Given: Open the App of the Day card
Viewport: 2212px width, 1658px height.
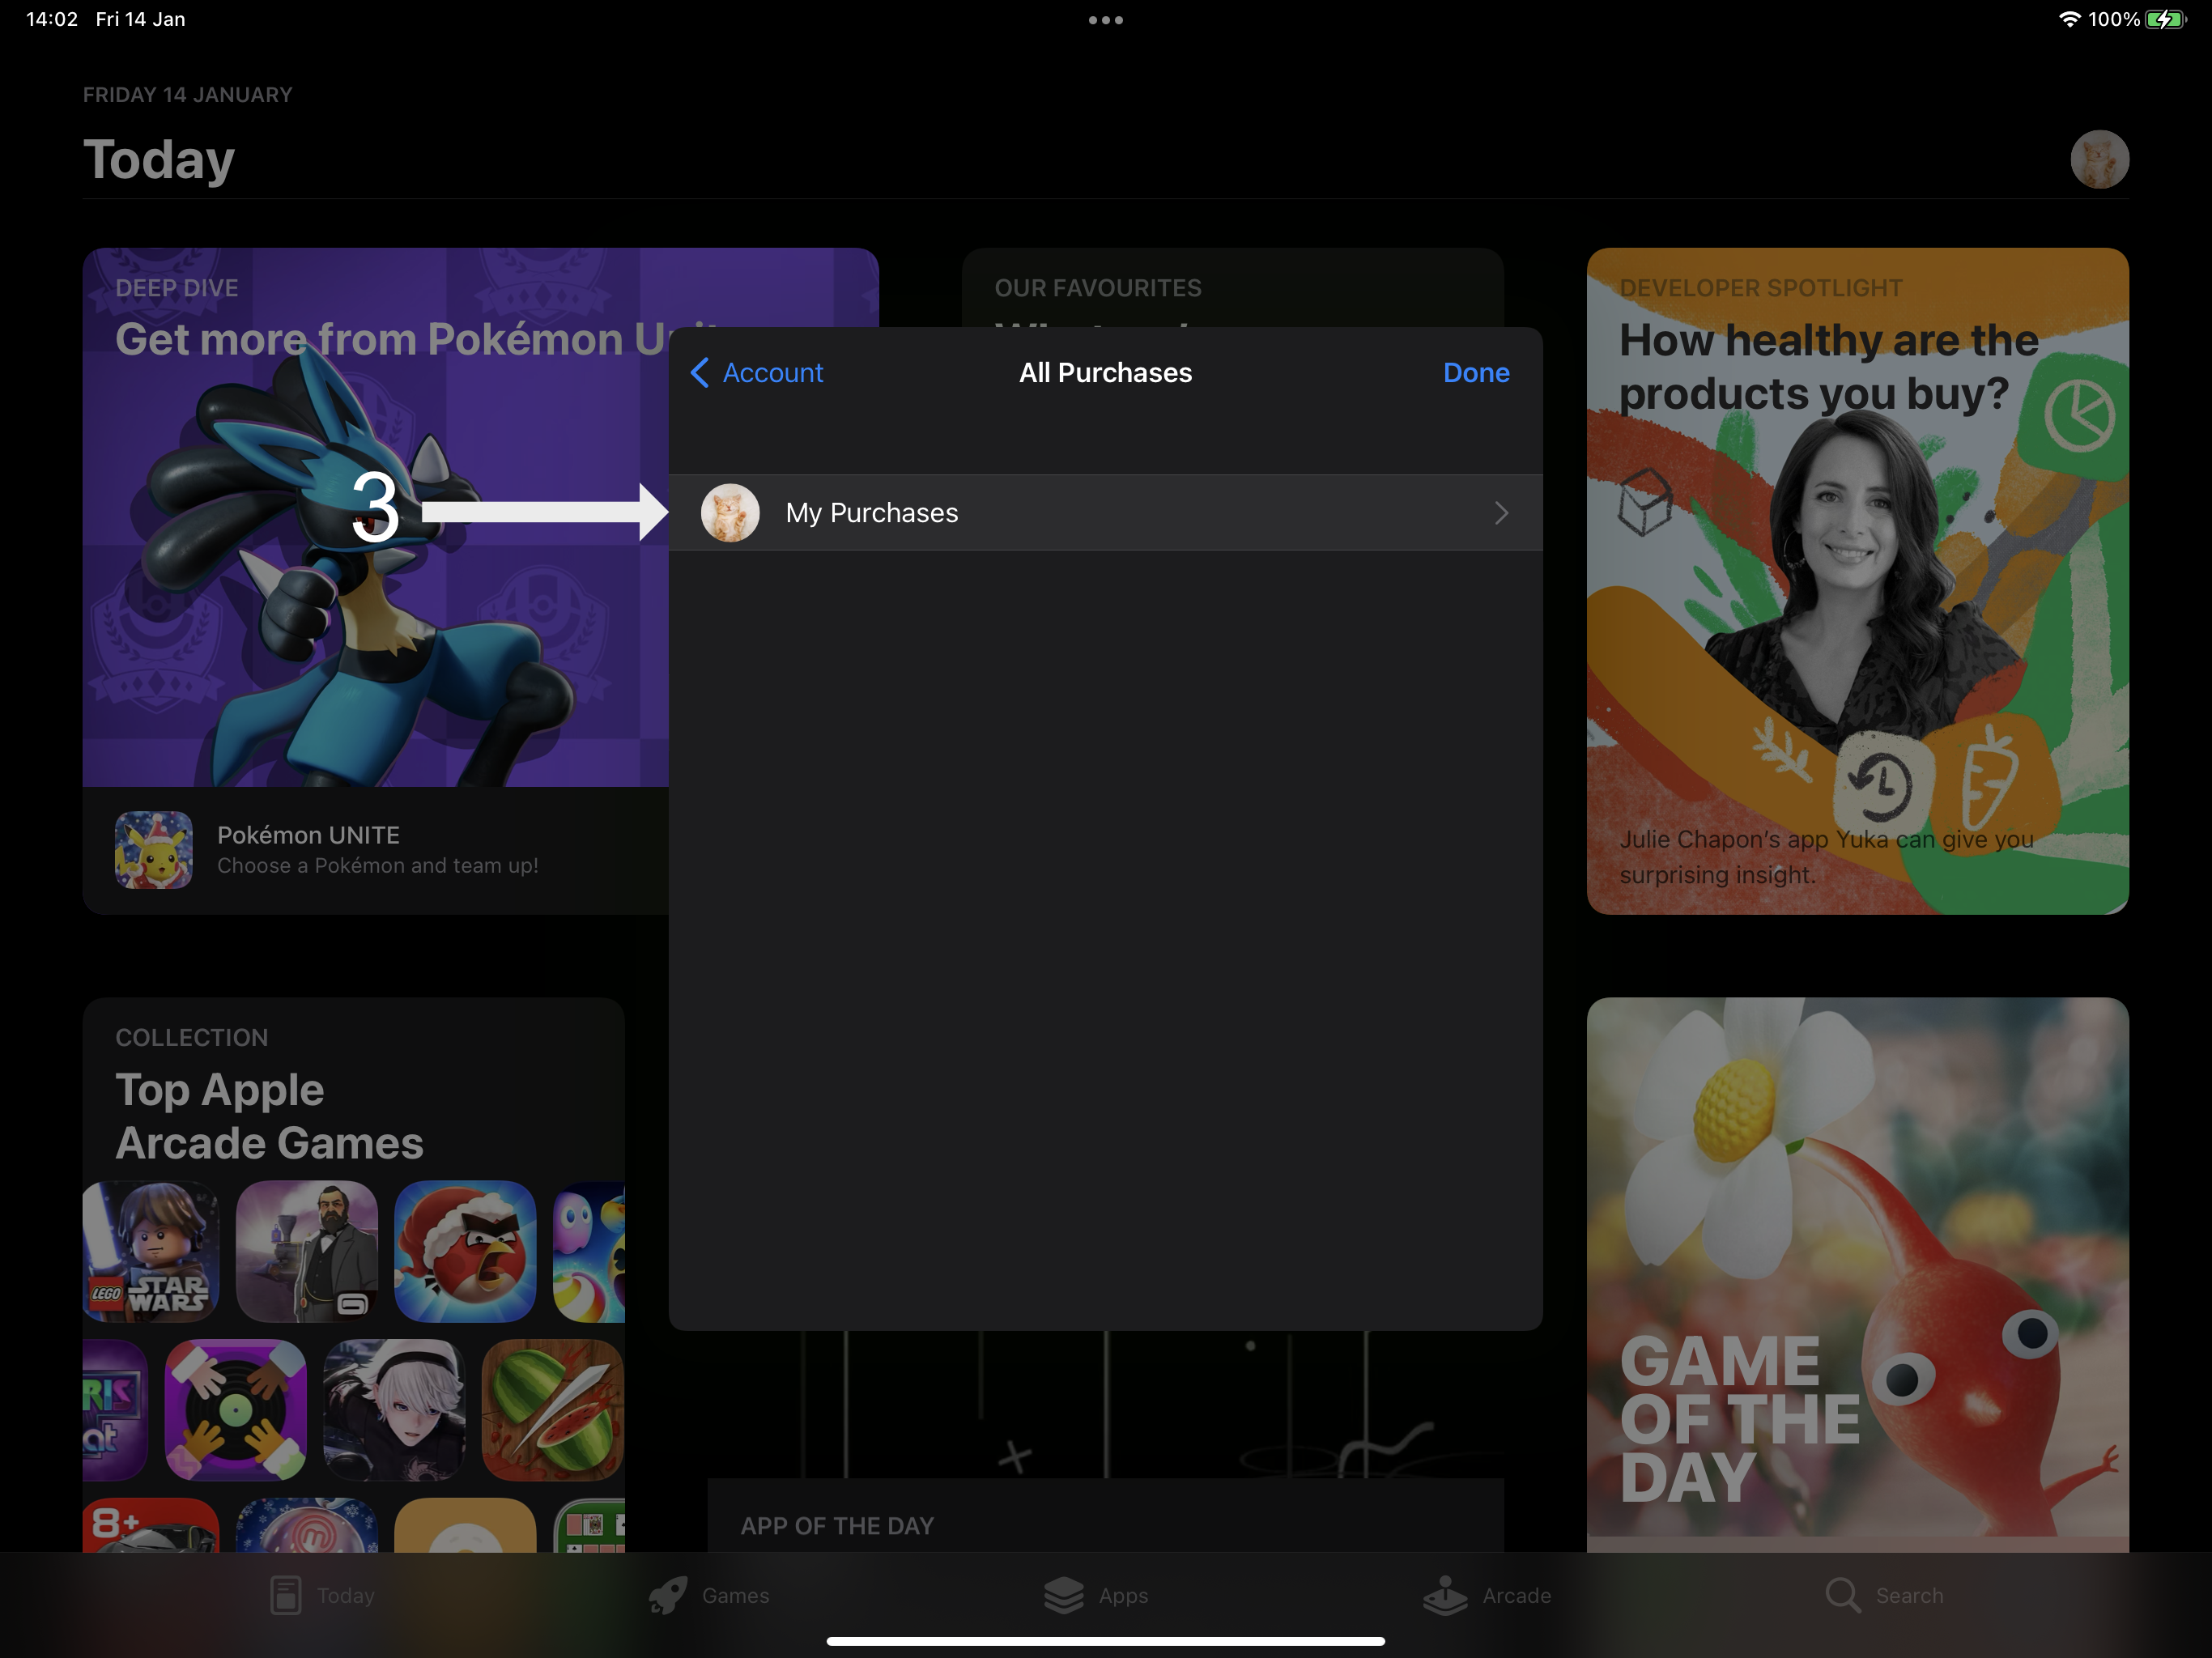Looking at the screenshot, I should click(x=1105, y=1515).
